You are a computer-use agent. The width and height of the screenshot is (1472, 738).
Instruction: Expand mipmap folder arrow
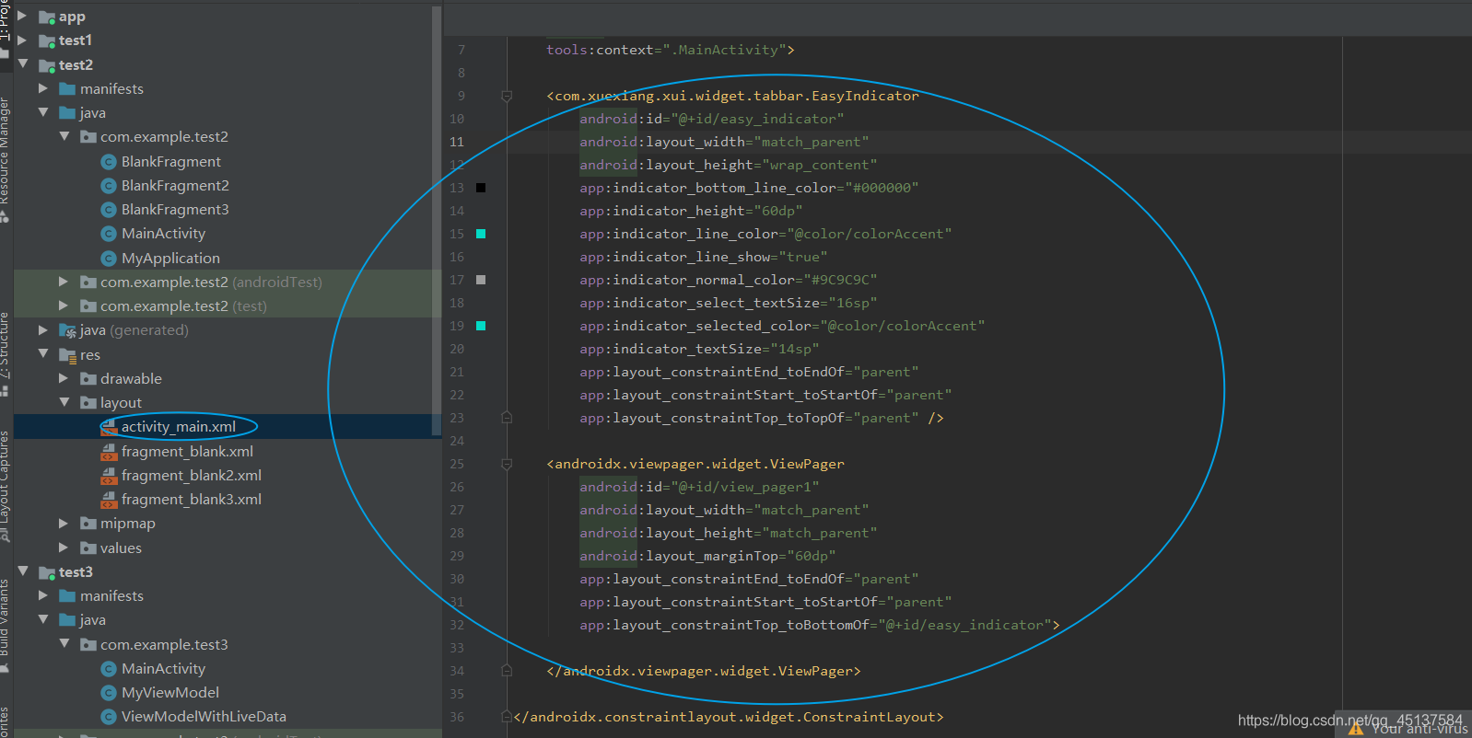click(x=64, y=523)
